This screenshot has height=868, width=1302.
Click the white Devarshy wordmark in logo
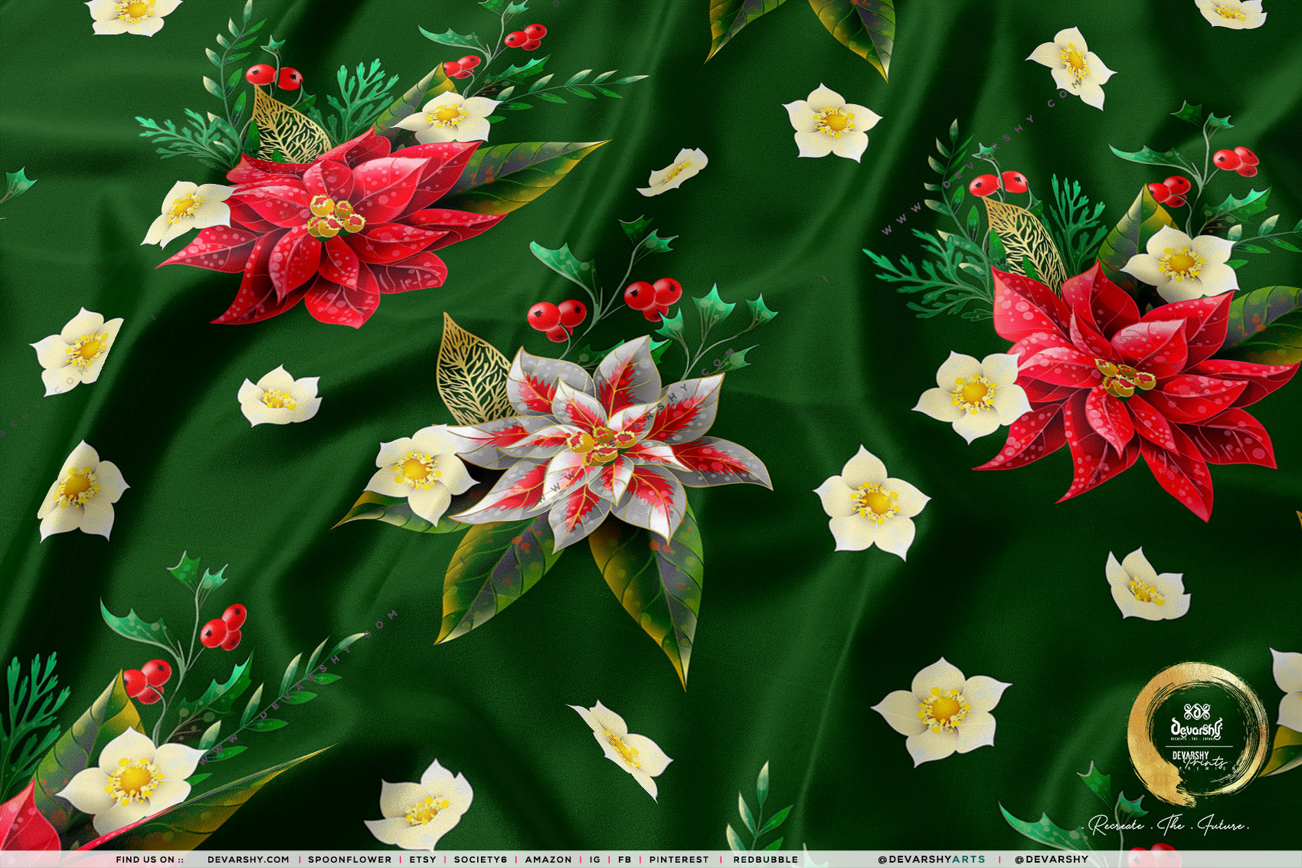coord(1196,729)
